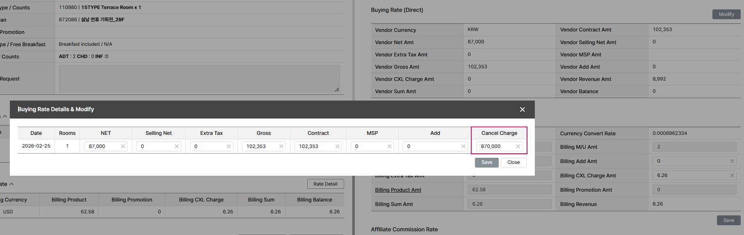Clear the Billing CXL Charge Amt field
The height and width of the screenshot is (235, 744).
(x=732, y=175)
